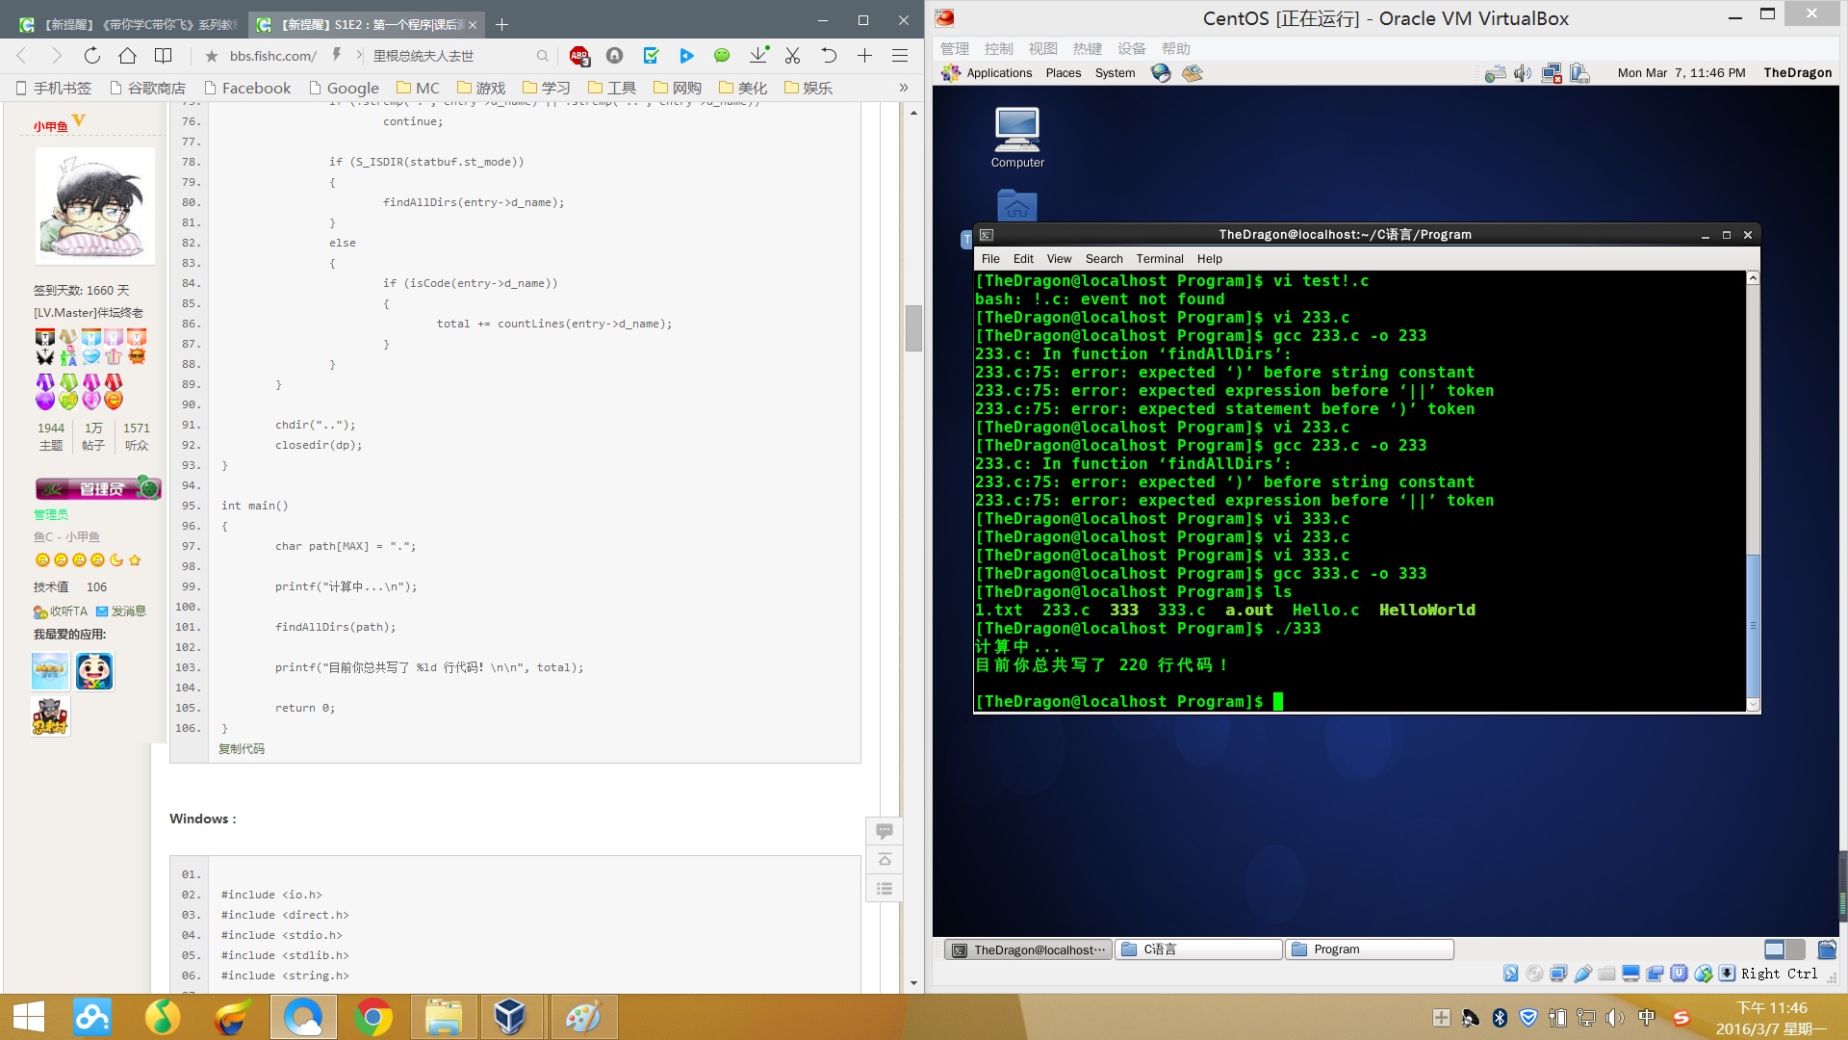Screen dimensions: 1848x1040
Task: Click VirtualBox display status icon
Action: 1630,974
